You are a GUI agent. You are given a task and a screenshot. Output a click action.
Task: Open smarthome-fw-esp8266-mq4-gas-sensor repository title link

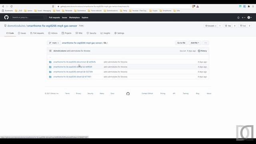pos(52,26)
